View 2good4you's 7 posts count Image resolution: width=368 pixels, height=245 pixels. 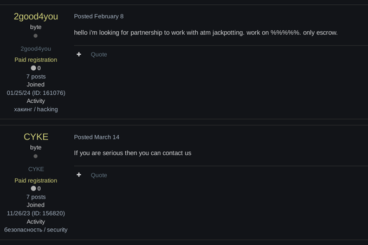pos(36,77)
